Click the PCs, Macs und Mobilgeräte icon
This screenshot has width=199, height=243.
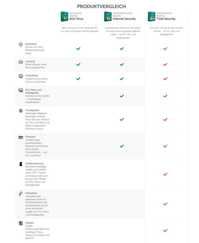[21, 90]
